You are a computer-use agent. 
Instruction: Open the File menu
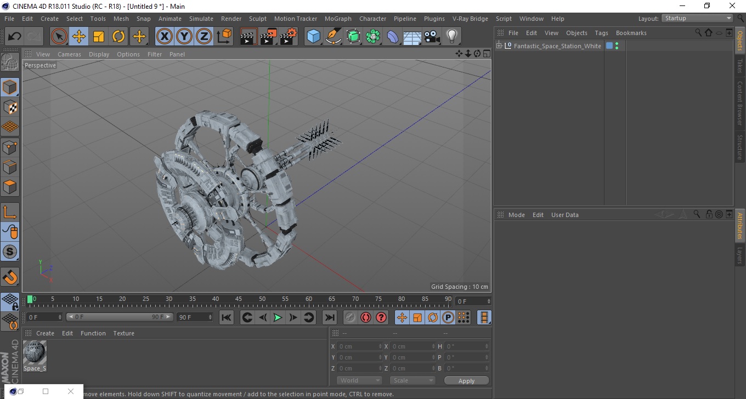click(9, 19)
